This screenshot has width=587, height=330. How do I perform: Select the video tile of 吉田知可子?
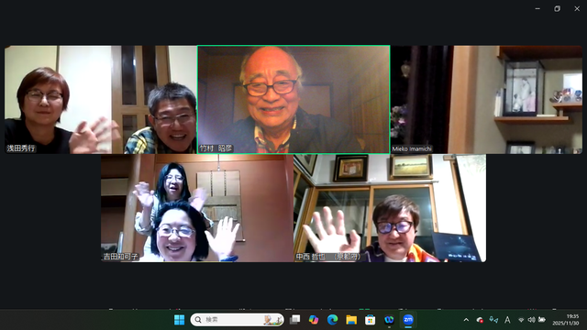[x=197, y=208]
